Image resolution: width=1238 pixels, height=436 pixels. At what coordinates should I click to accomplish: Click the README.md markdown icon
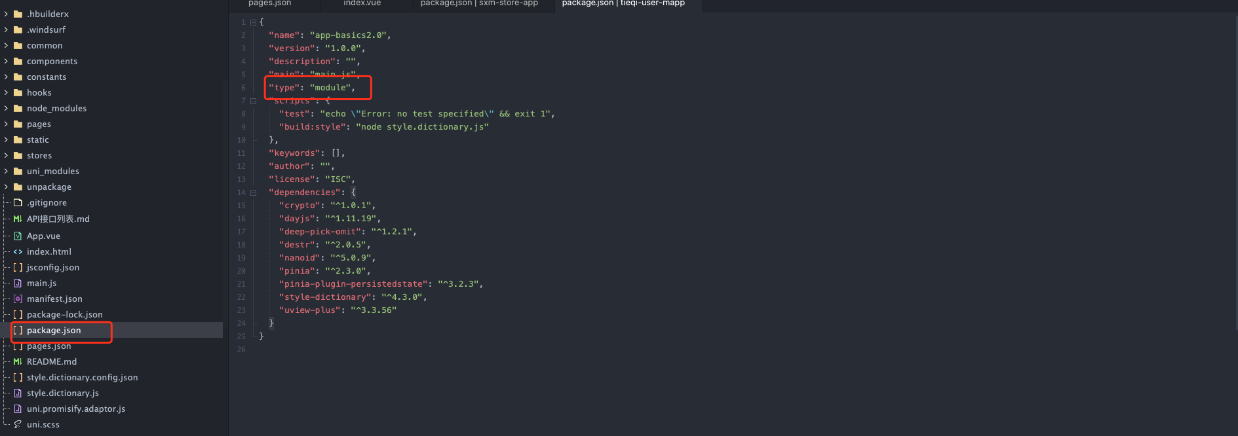(18, 361)
